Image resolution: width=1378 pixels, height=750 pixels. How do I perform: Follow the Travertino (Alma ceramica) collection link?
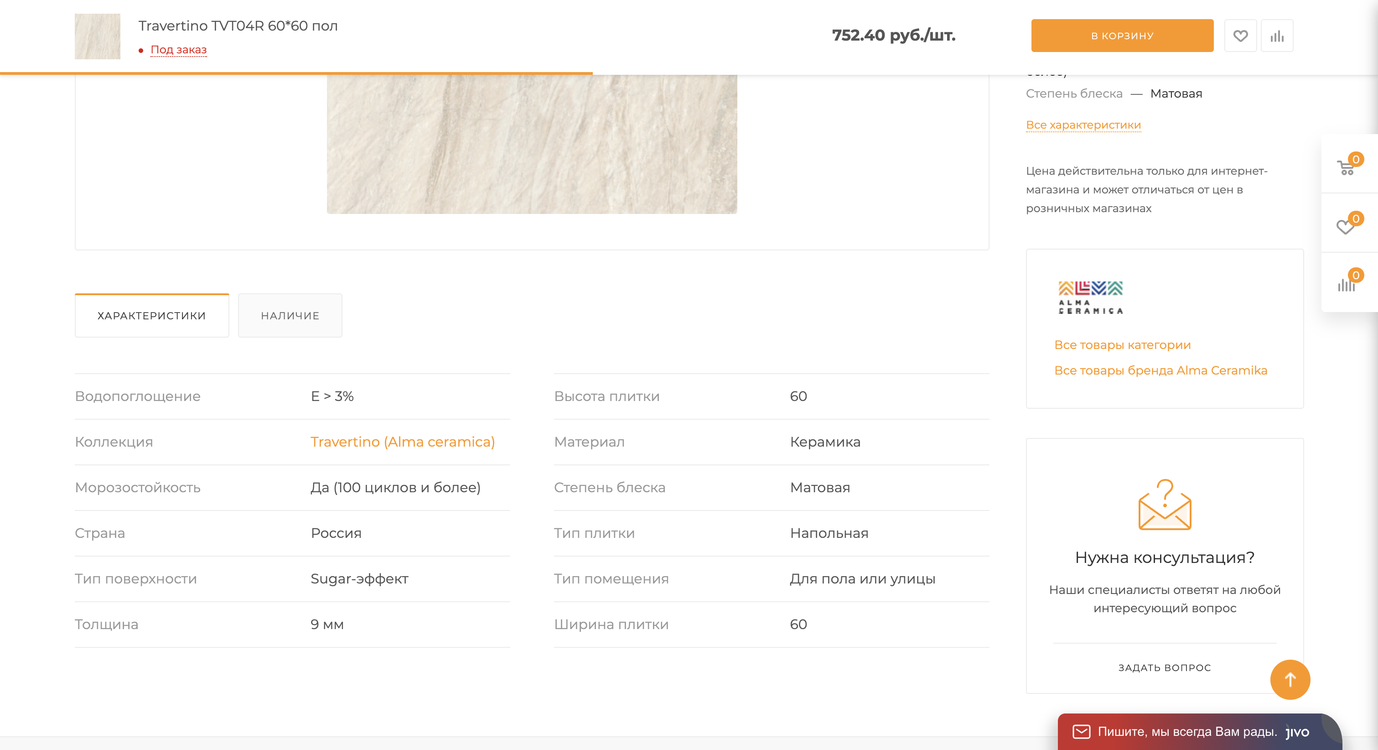coord(402,442)
